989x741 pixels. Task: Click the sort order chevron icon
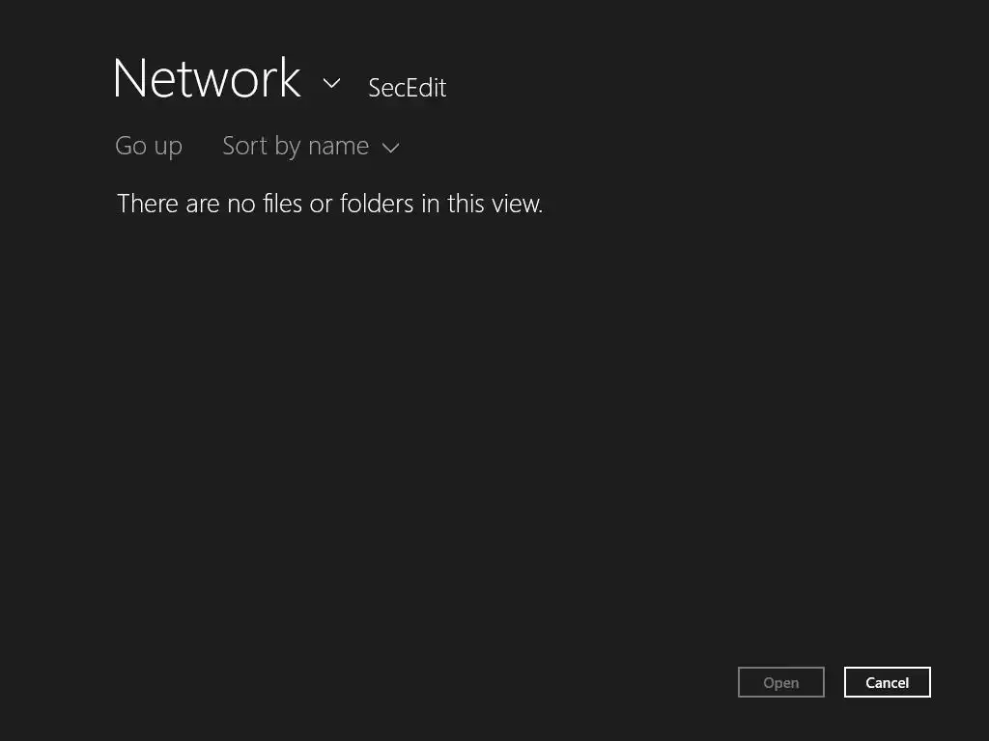coord(390,148)
